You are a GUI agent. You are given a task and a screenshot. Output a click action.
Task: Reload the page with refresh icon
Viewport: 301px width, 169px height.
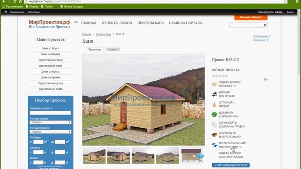click(15, 1)
